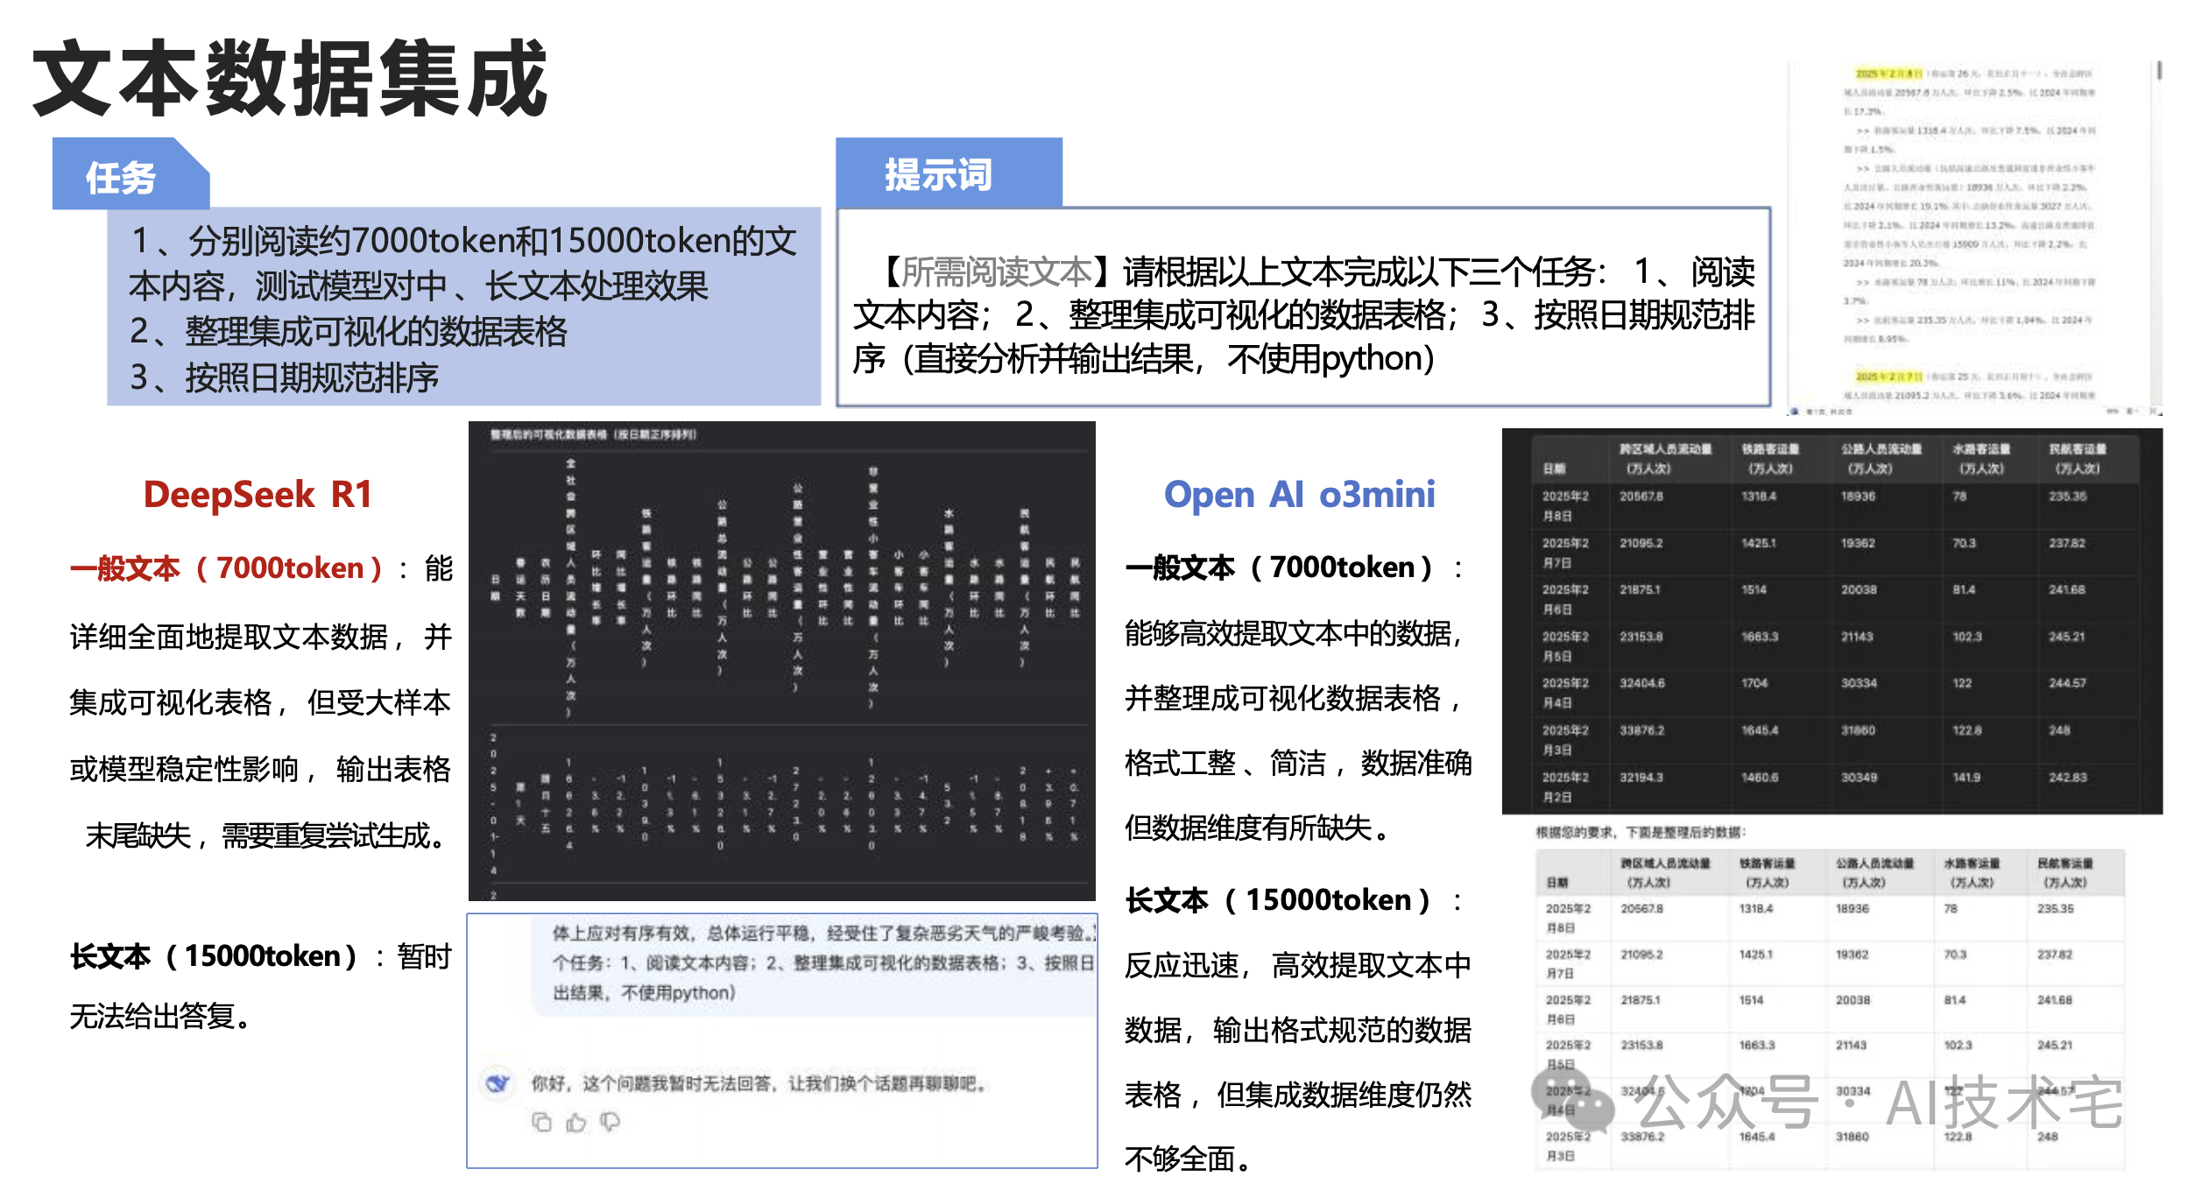This screenshot has width=2195, height=1191.
Task: Click the highlighted date 2025年2月7日 in document
Action: click(1888, 377)
